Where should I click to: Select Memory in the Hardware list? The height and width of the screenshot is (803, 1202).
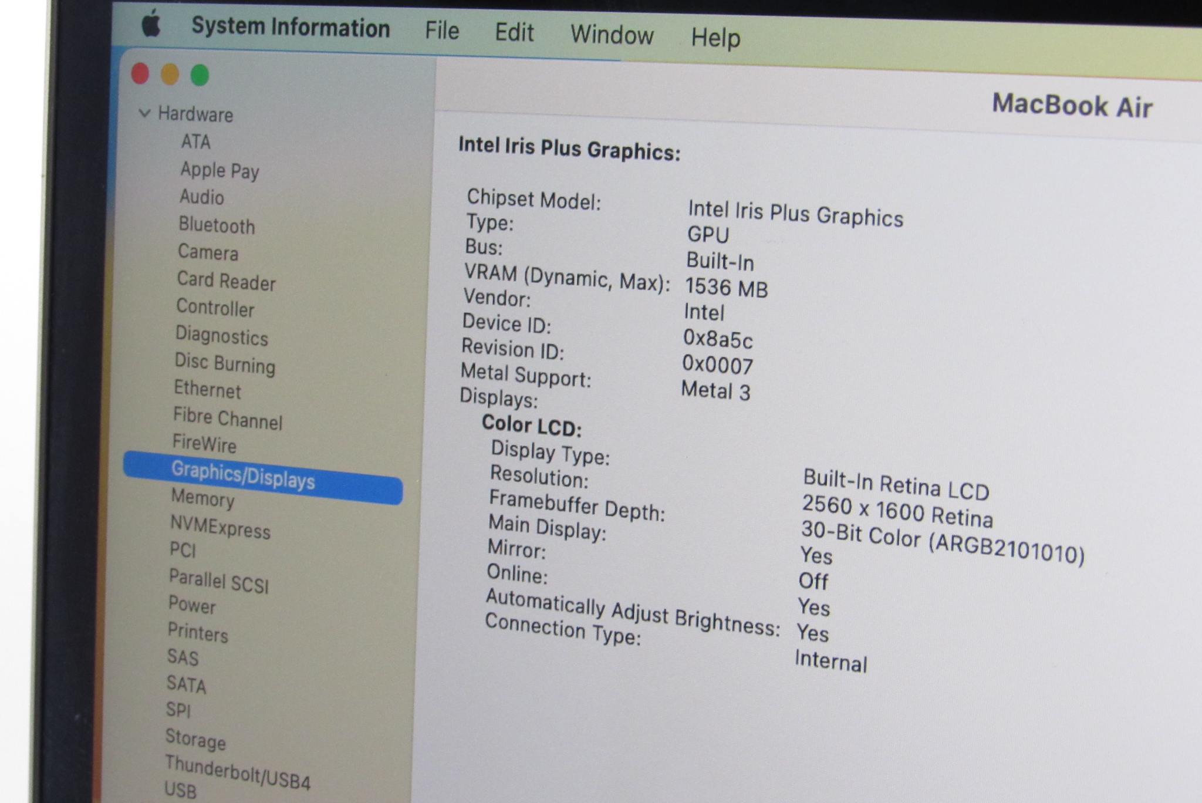pyautogui.click(x=202, y=498)
